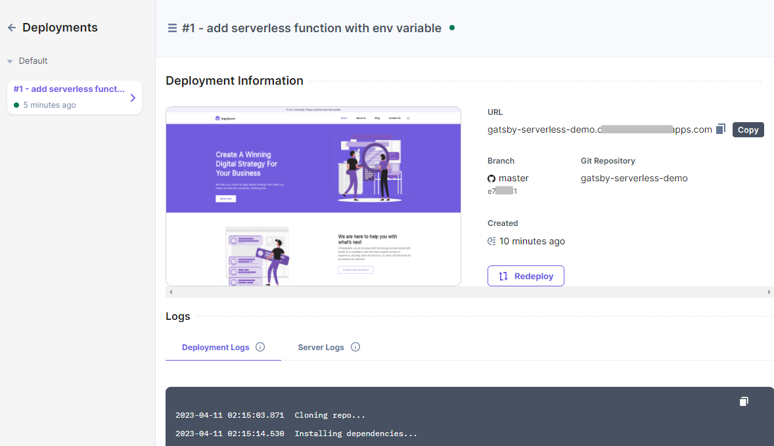Click the info icon next to Deployment Logs
The width and height of the screenshot is (774, 446).
pos(260,347)
